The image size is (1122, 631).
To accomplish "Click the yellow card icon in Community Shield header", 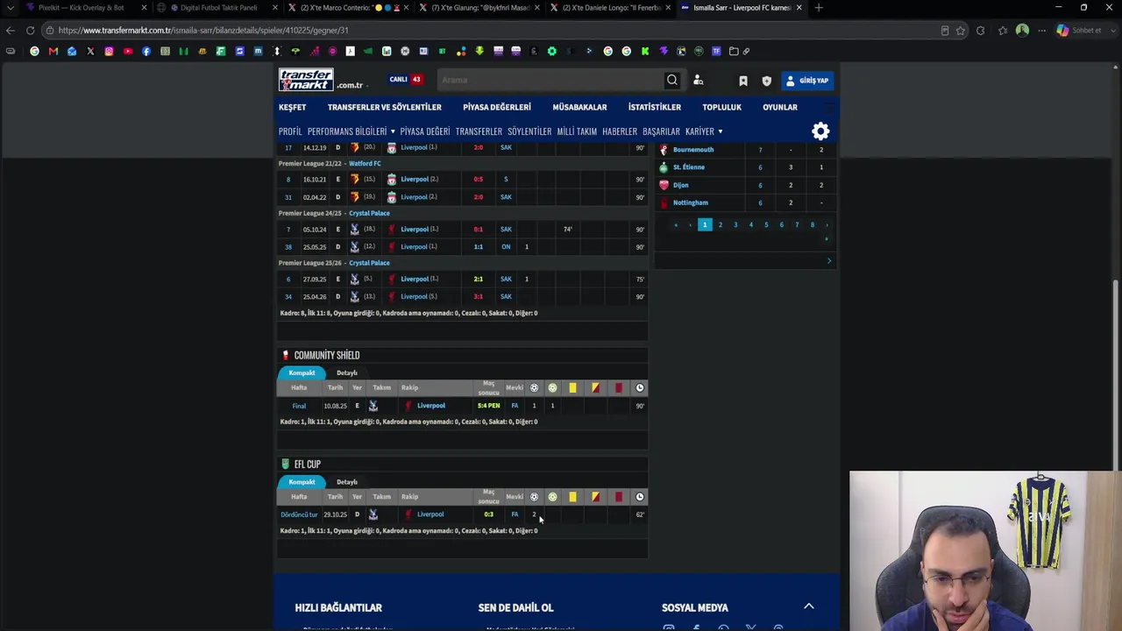I will [572, 387].
